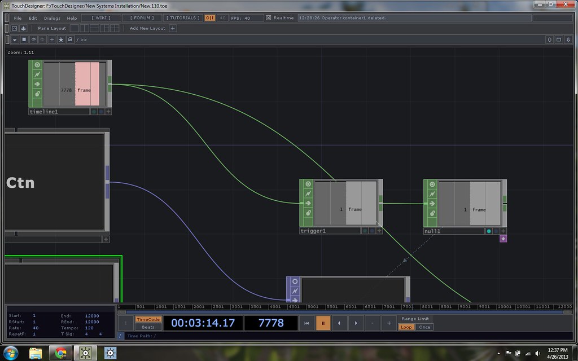Open the Edit menu
Screen dimensions: 578x361
[x=33, y=18]
